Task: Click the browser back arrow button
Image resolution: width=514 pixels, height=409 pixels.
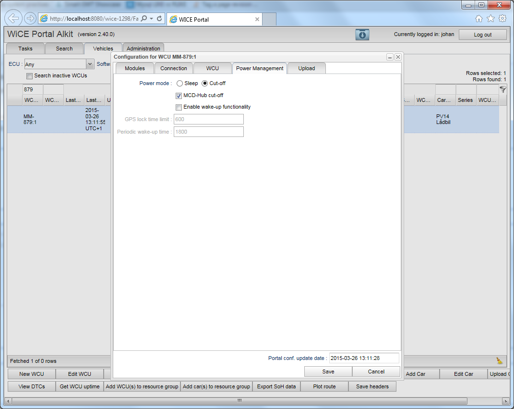Action: pyautogui.click(x=13, y=19)
